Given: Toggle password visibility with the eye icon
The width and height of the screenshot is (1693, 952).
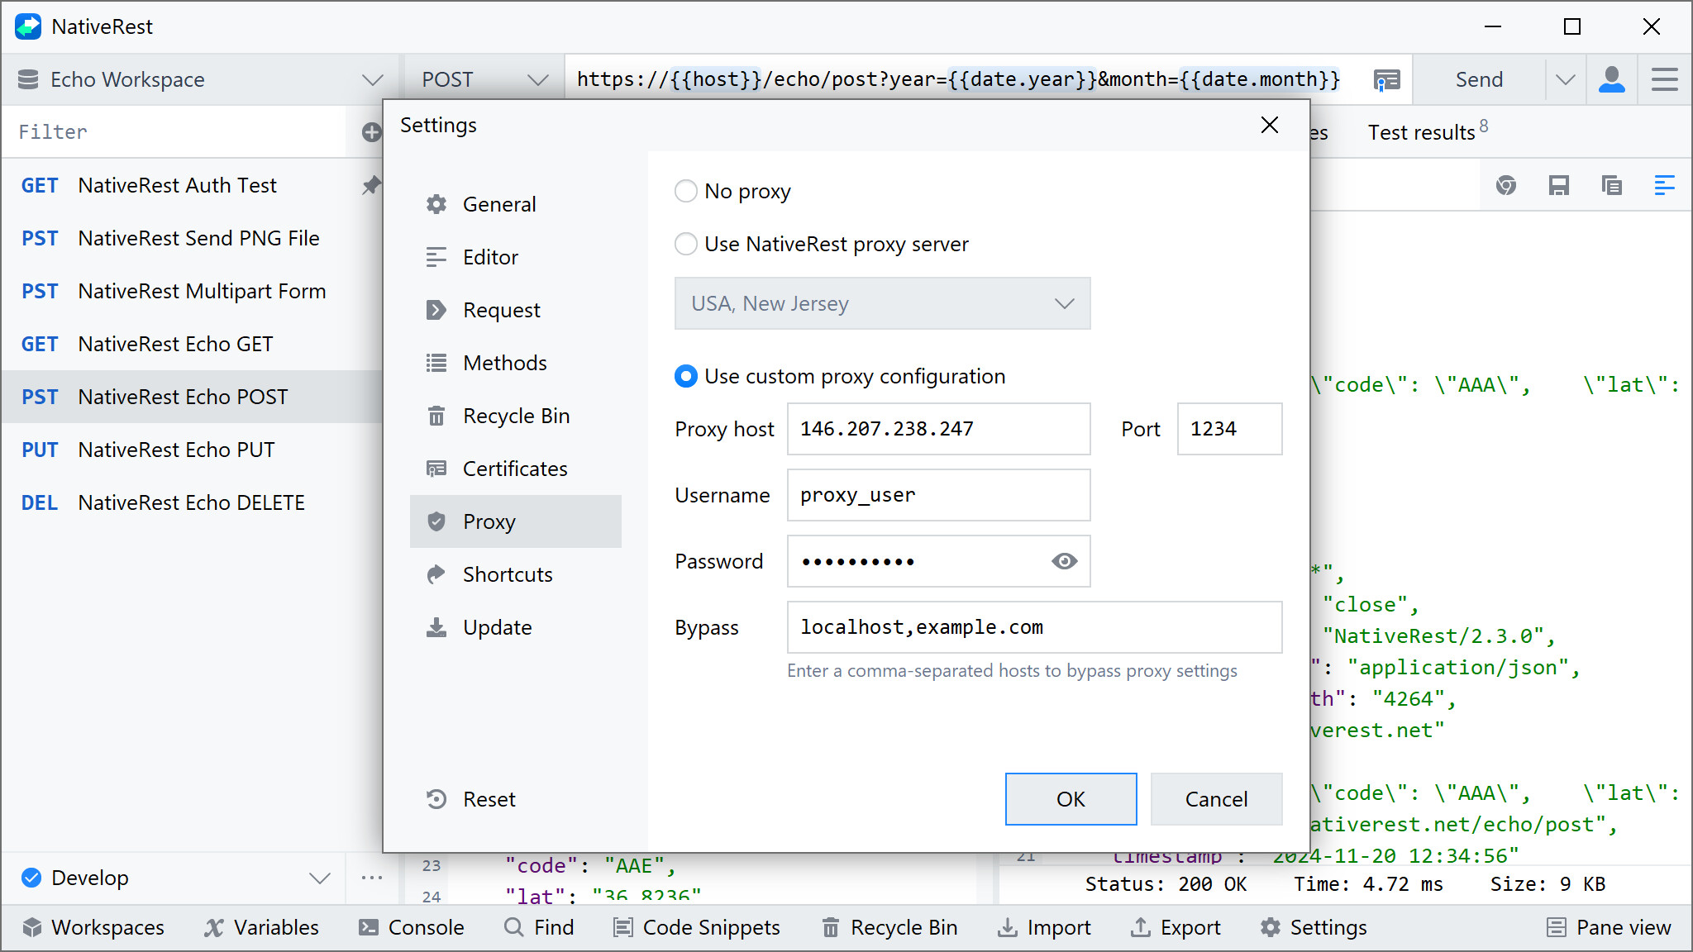Looking at the screenshot, I should tap(1064, 561).
